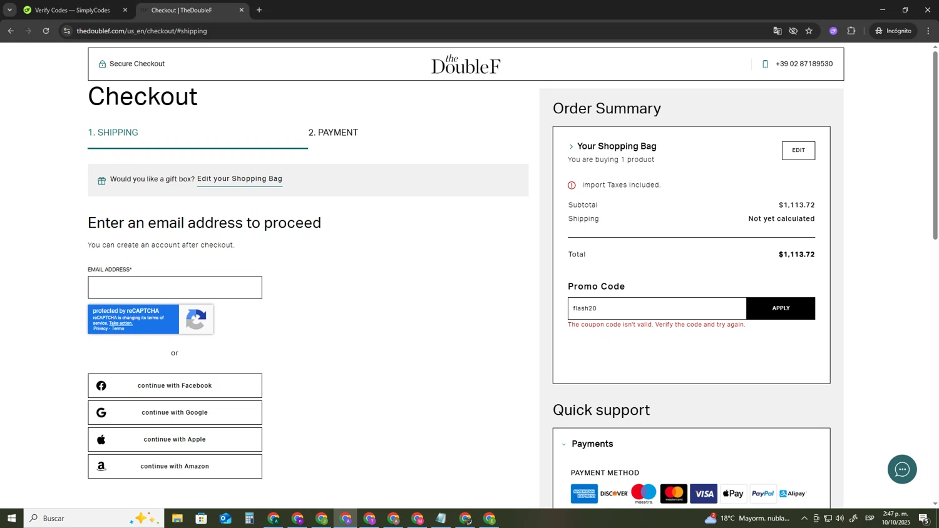Click the reCAPTCHA Take action link
The width and height of the screenshot is (939, 528).
121,323
